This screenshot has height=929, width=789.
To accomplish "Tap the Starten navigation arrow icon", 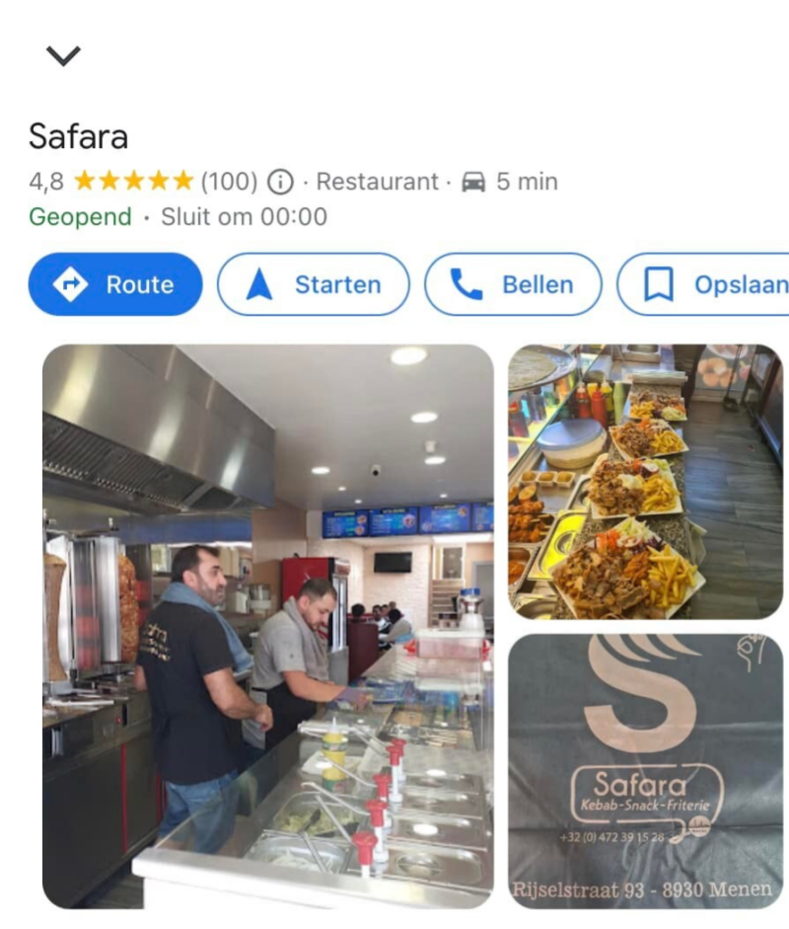I will point(258,284).
